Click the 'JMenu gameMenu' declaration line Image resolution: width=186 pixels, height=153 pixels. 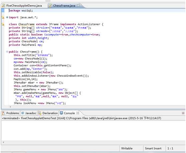pos(40,90)
